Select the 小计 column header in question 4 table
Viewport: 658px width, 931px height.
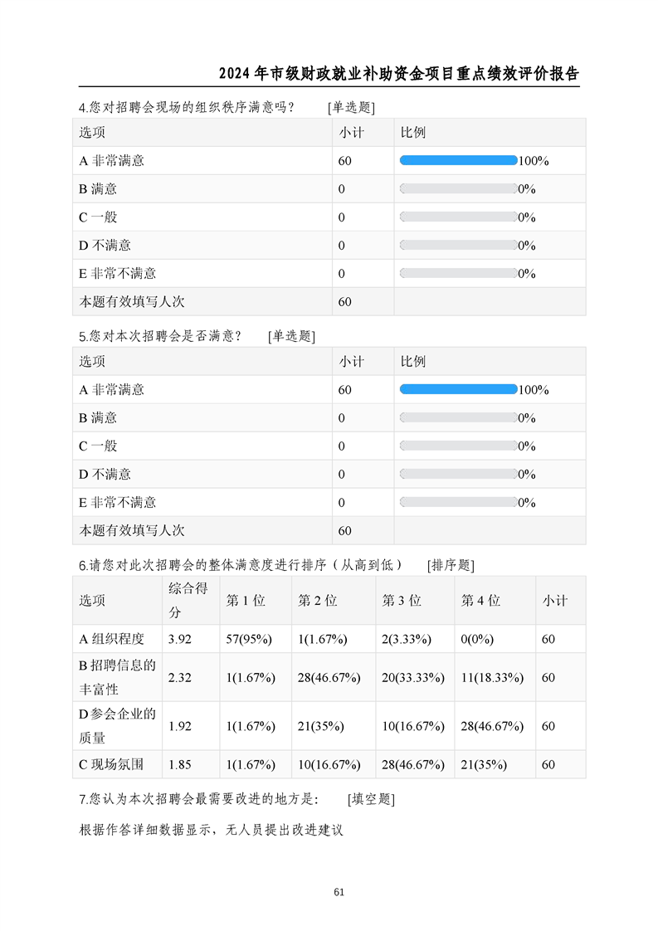351,133
